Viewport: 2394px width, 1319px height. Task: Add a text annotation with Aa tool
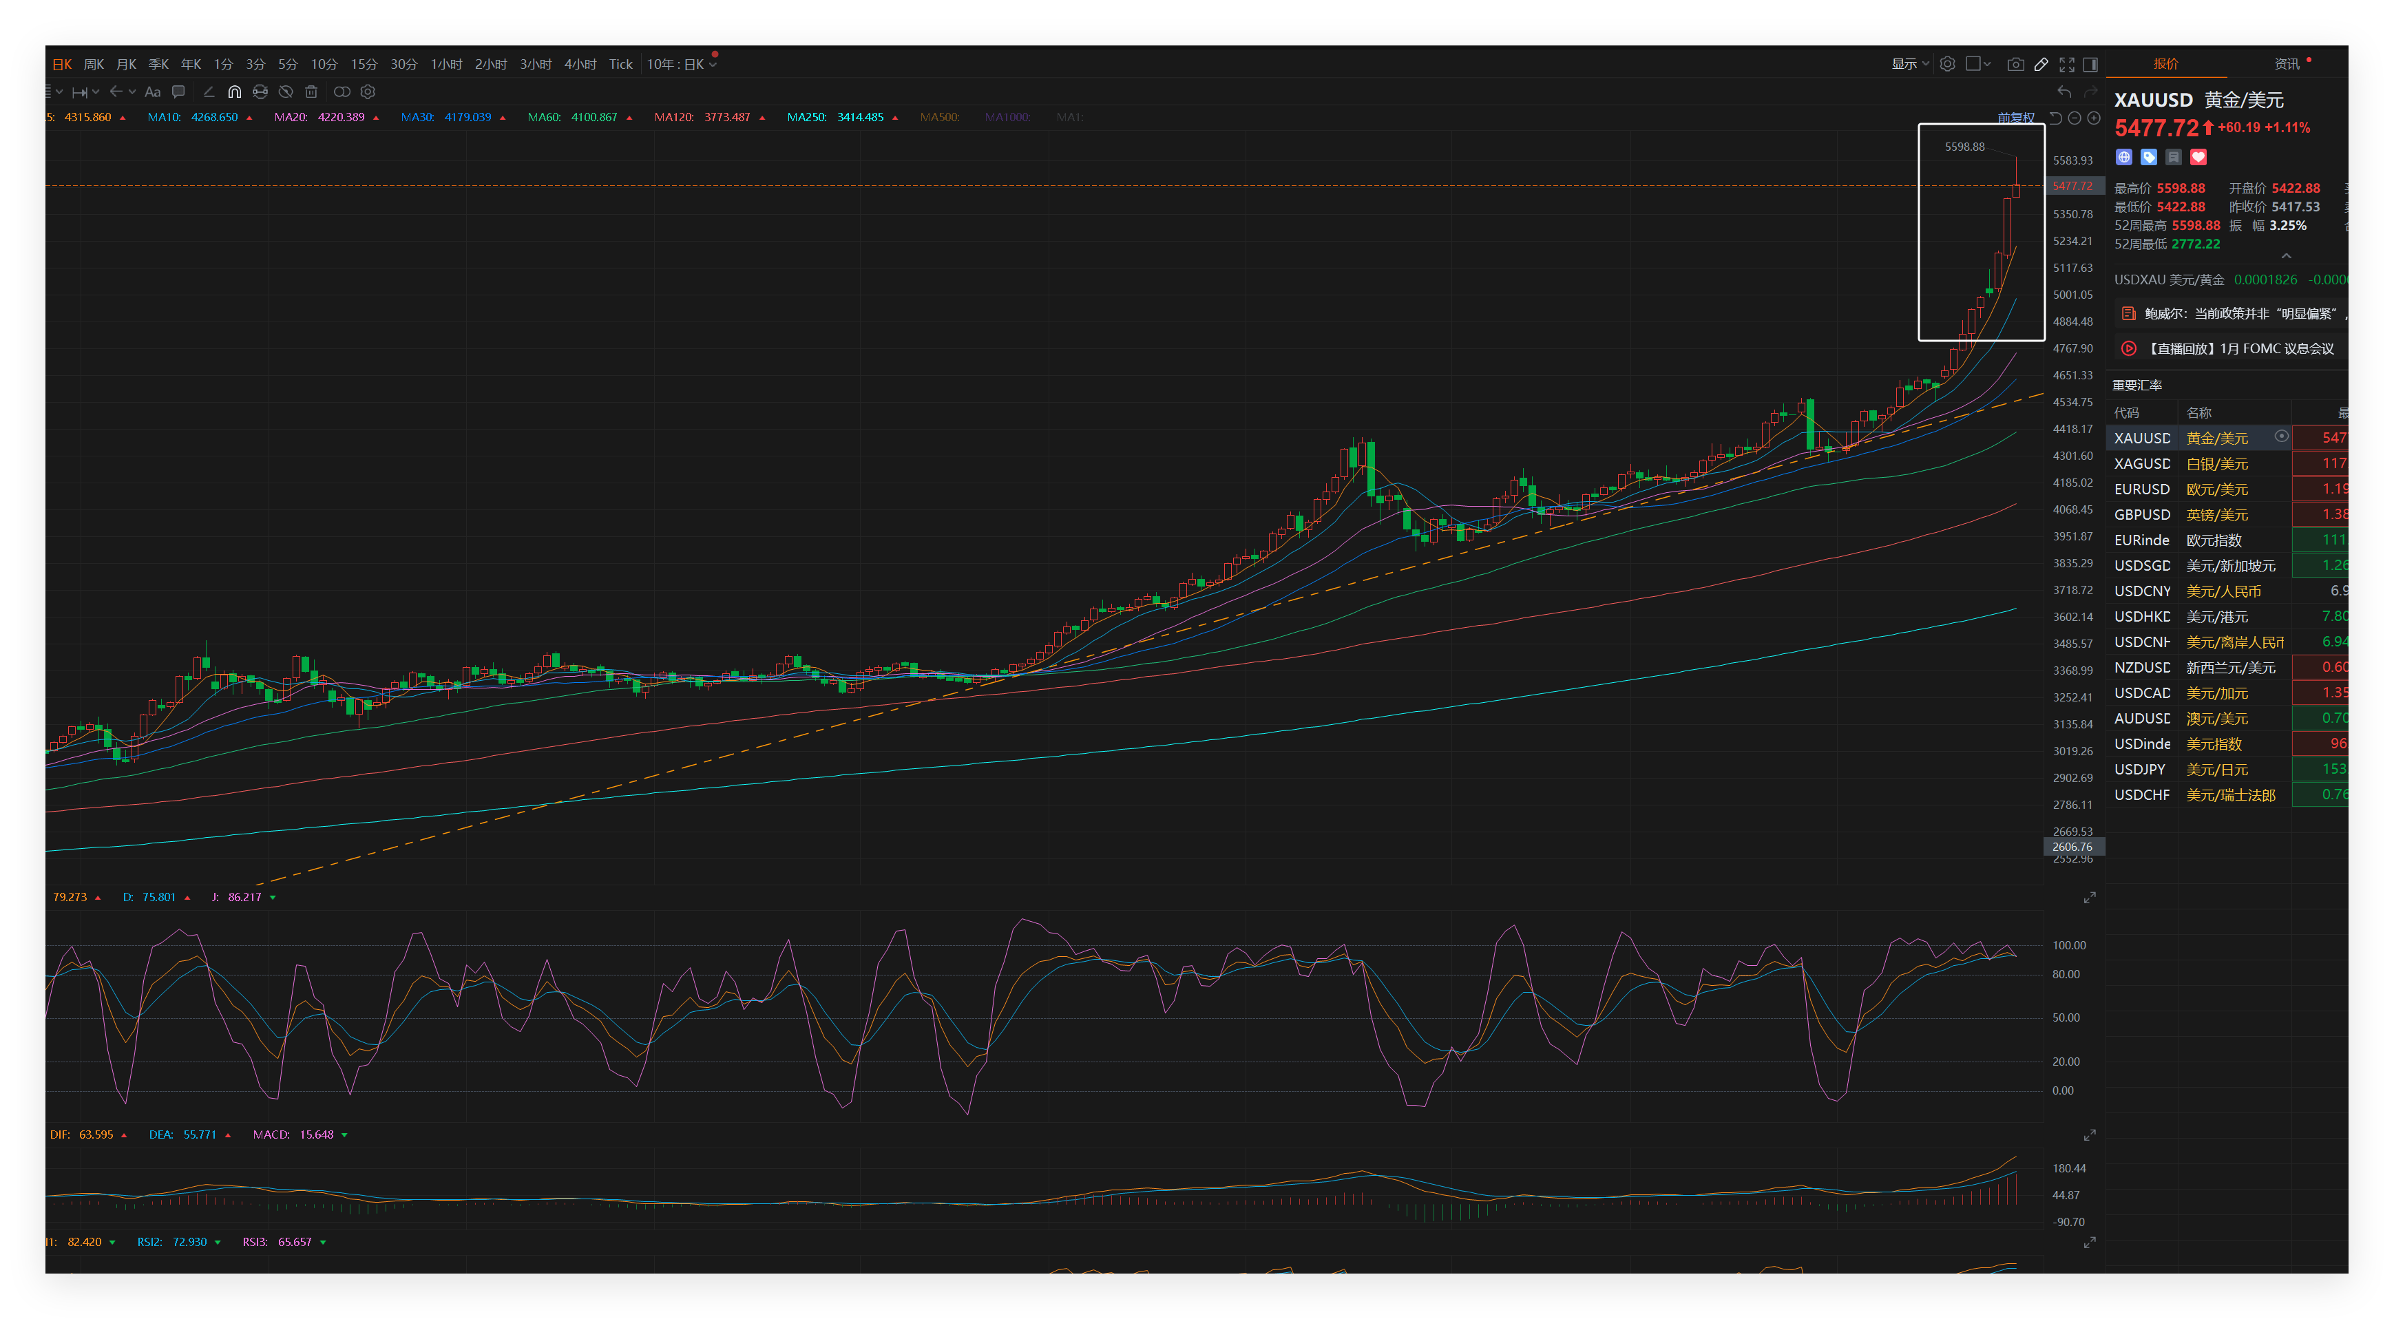click(152, 92)
